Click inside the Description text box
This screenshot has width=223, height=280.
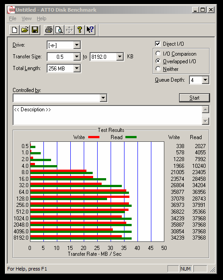click(x=107, y=115)
